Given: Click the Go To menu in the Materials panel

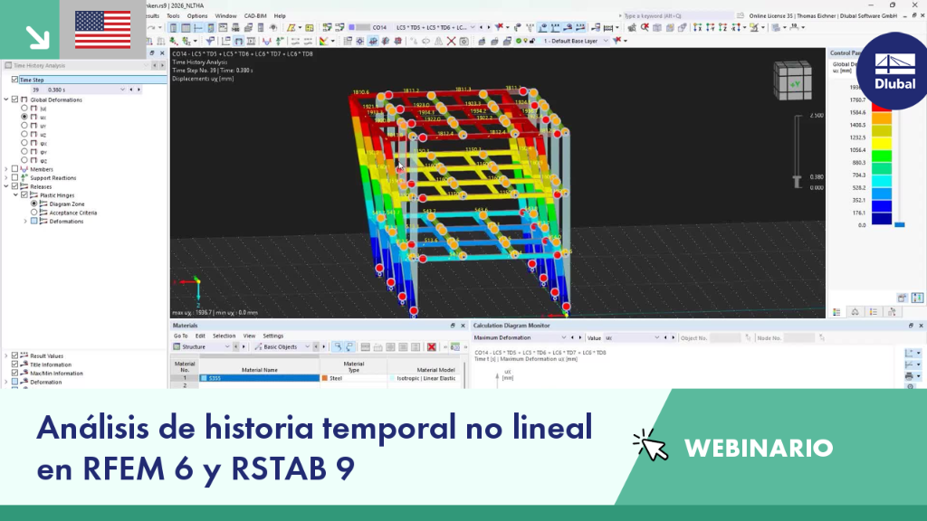Looking at the screenshot, I should coord(180,336).
